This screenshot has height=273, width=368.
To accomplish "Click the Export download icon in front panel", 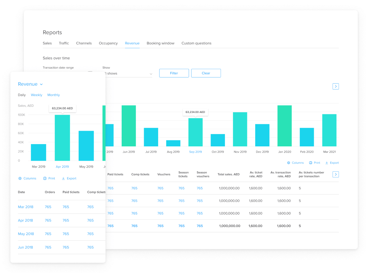I will [63, 178].
